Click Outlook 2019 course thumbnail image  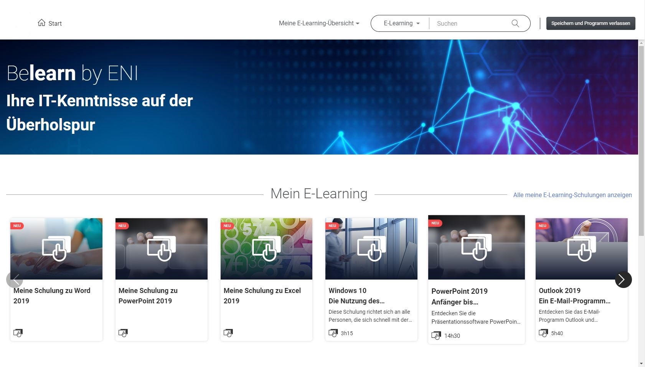(x=582, y=249)
